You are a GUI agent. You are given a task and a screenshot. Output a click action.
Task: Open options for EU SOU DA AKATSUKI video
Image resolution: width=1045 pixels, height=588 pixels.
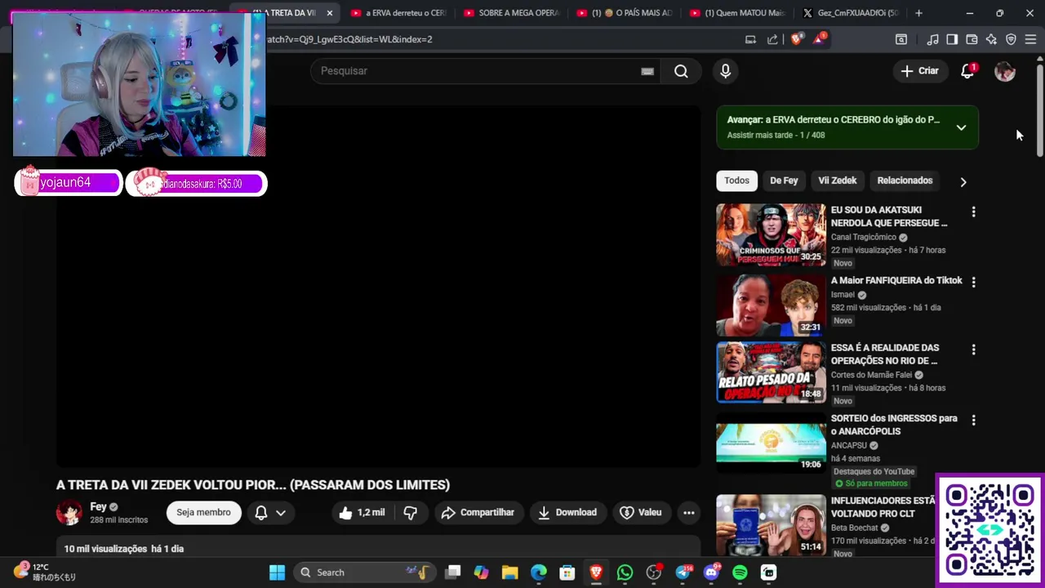973,212
